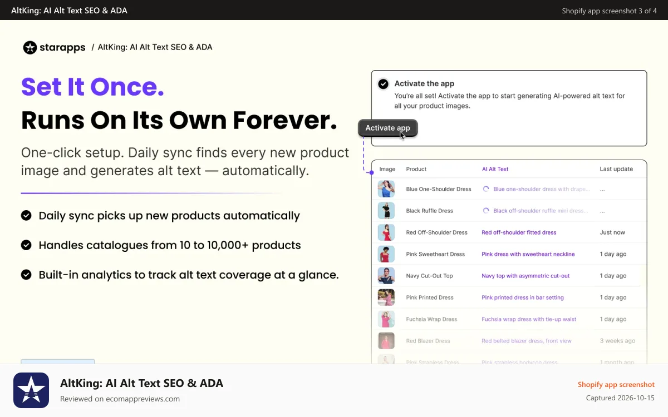Click product name Pink Printed Dress
Image resolution: width=668 pixels, height=417 pixels.
pyautogui.click(x=430, y=297)
